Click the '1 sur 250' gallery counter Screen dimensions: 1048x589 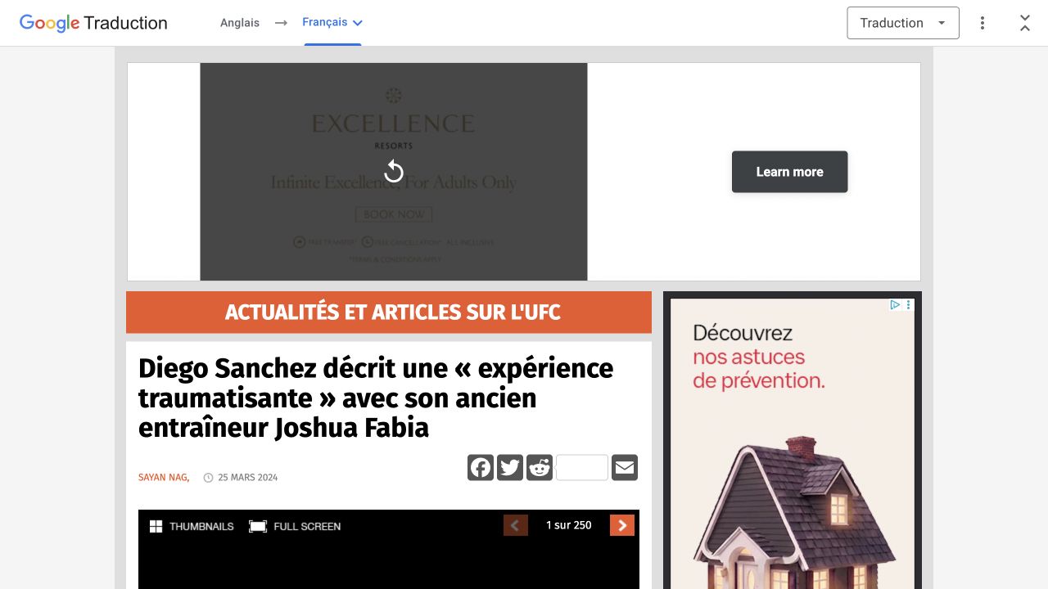click(569, 525)
